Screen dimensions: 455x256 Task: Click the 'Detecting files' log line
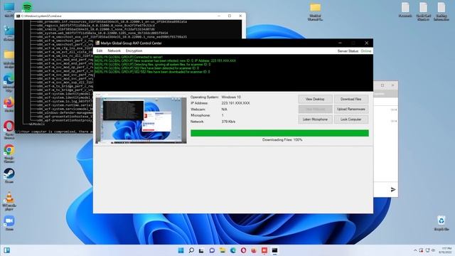pyautogui.click(x=152, y=65)
